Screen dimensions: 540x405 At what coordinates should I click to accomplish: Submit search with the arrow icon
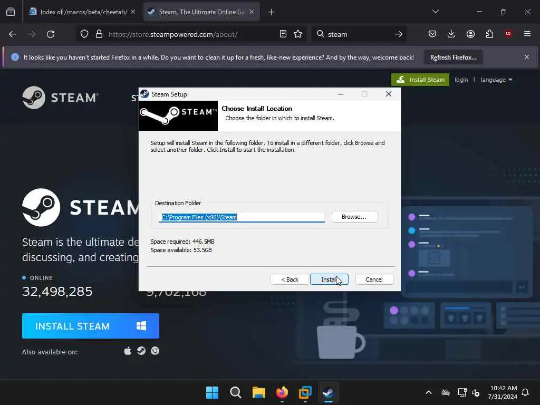[399, 34]
